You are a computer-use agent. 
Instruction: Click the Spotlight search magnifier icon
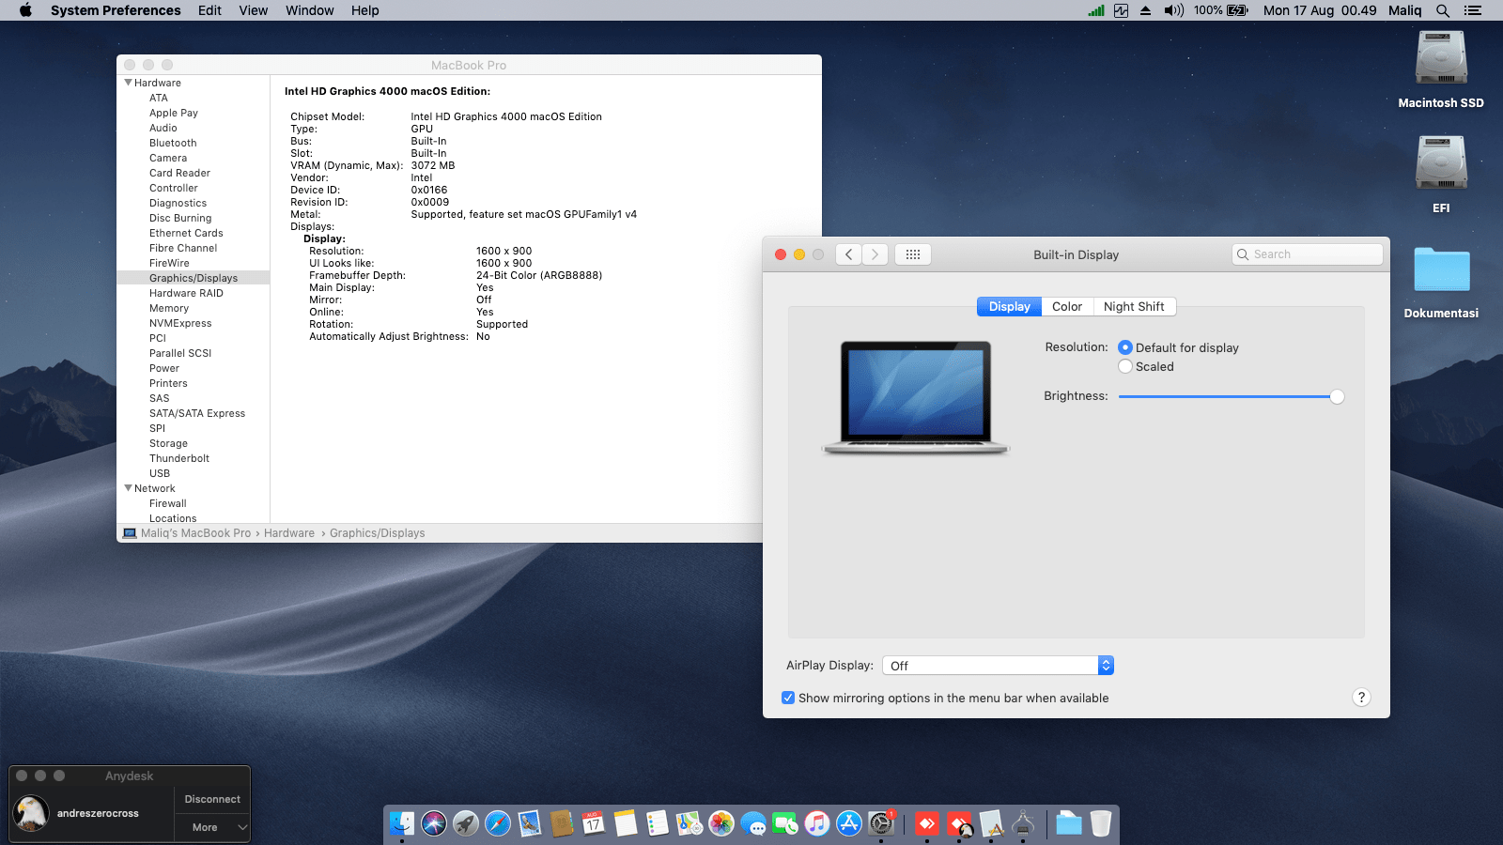1443,10
